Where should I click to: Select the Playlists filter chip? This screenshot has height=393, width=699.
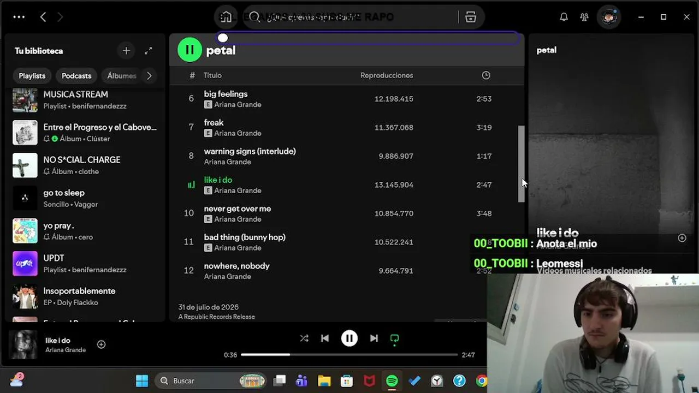32,76
